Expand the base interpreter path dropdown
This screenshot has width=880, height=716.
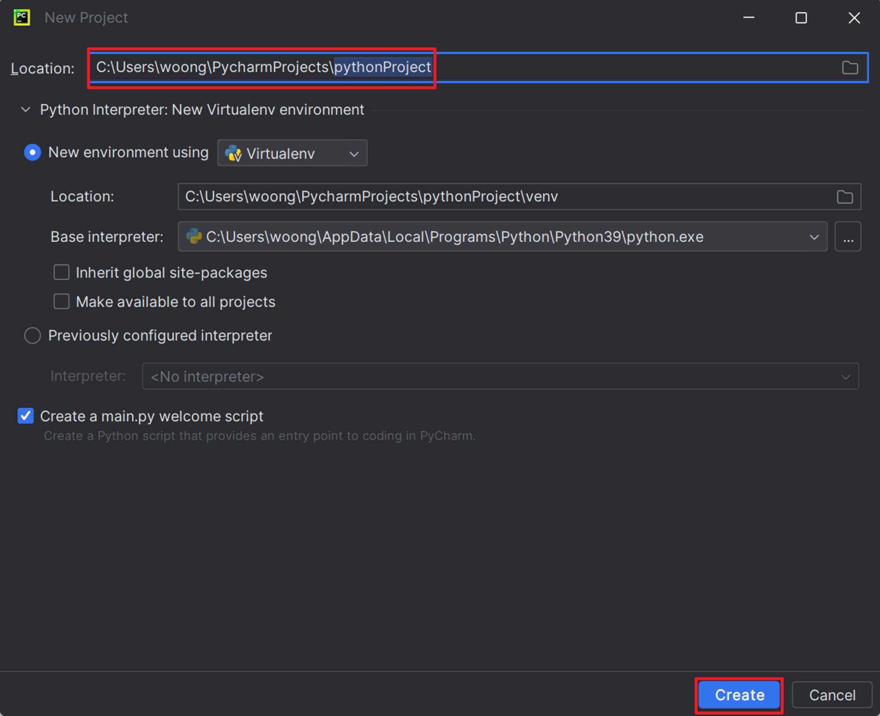pyautogui.click(x=814, y=237)
